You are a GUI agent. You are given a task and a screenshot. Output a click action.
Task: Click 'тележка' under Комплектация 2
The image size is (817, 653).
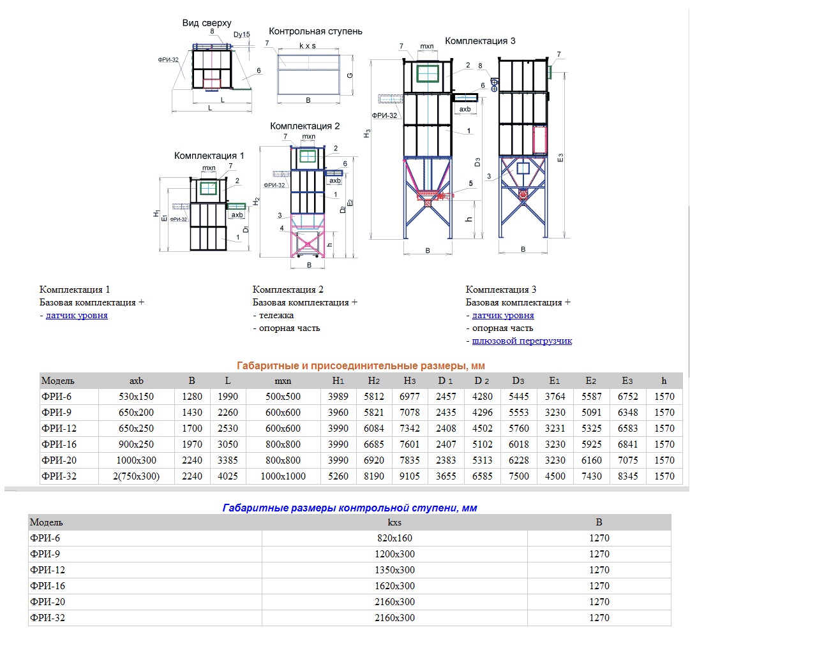tap(276, 316)
